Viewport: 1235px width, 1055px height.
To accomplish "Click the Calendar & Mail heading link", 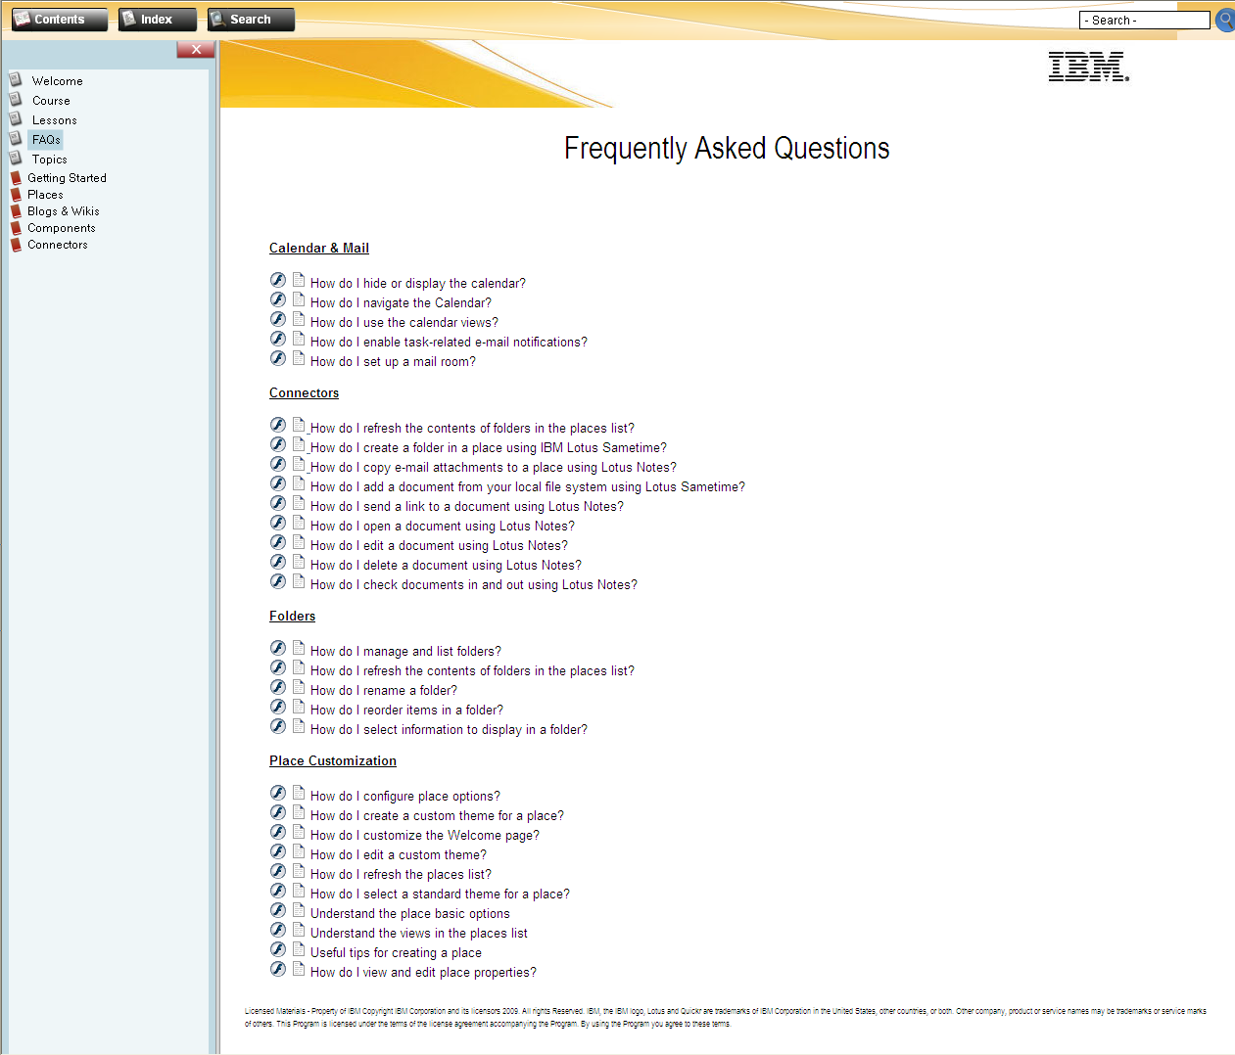I will point(319,249).
